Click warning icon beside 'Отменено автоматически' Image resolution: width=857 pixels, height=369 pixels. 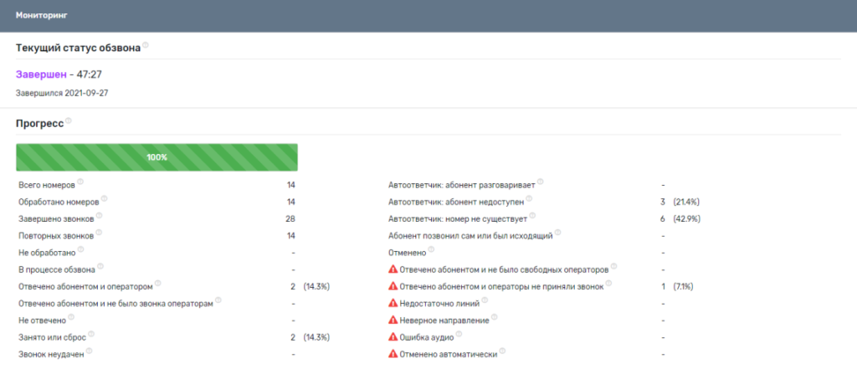click(x=393, y=354)
